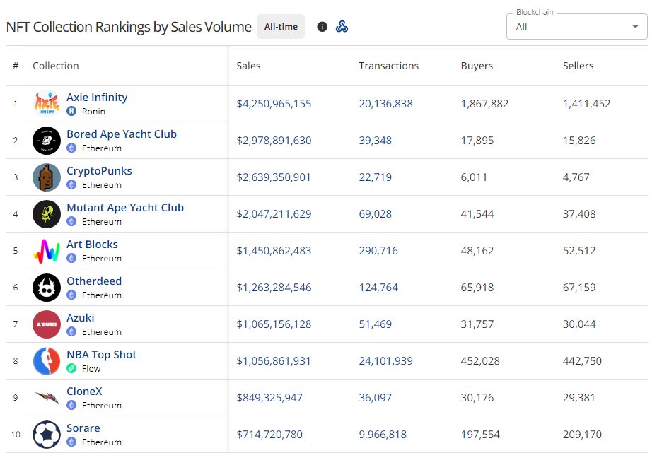657x453 pixels.
Task: Click Axie Infinity transactions 20,136,838
Action: coord(386,104)
